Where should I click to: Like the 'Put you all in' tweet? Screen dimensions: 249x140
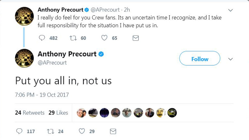[82, 131]
